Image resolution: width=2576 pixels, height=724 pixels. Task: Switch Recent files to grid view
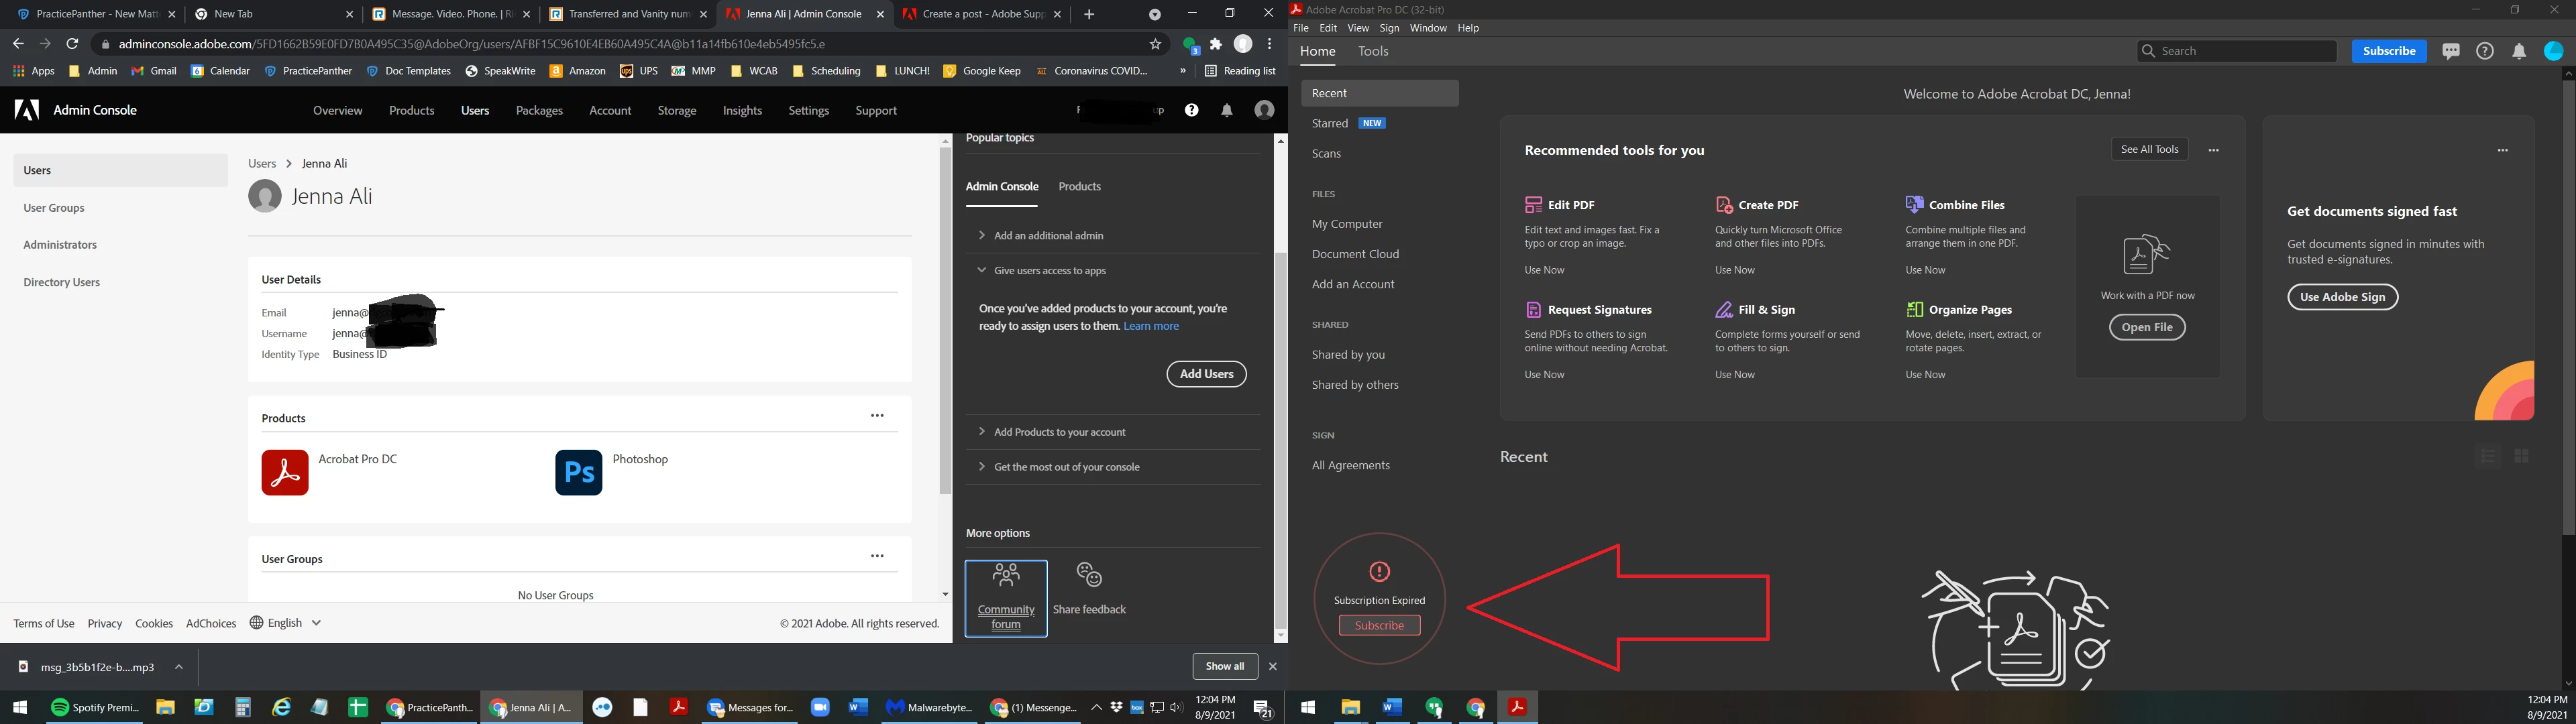pyautogui.click(x=2521, y=456)
